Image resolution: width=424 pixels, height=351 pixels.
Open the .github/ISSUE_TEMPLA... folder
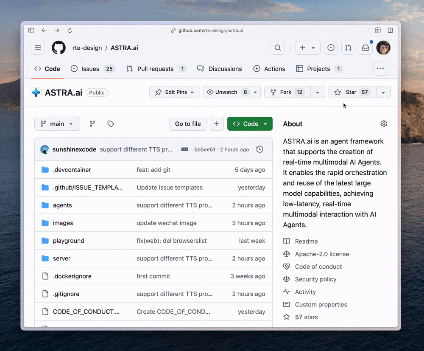coord(88,188)
